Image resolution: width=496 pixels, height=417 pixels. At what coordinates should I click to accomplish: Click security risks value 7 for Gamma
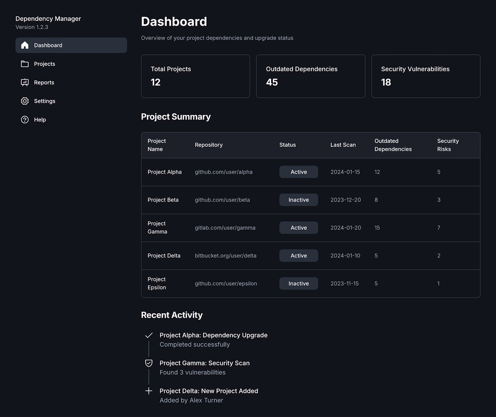pos(439,228)
